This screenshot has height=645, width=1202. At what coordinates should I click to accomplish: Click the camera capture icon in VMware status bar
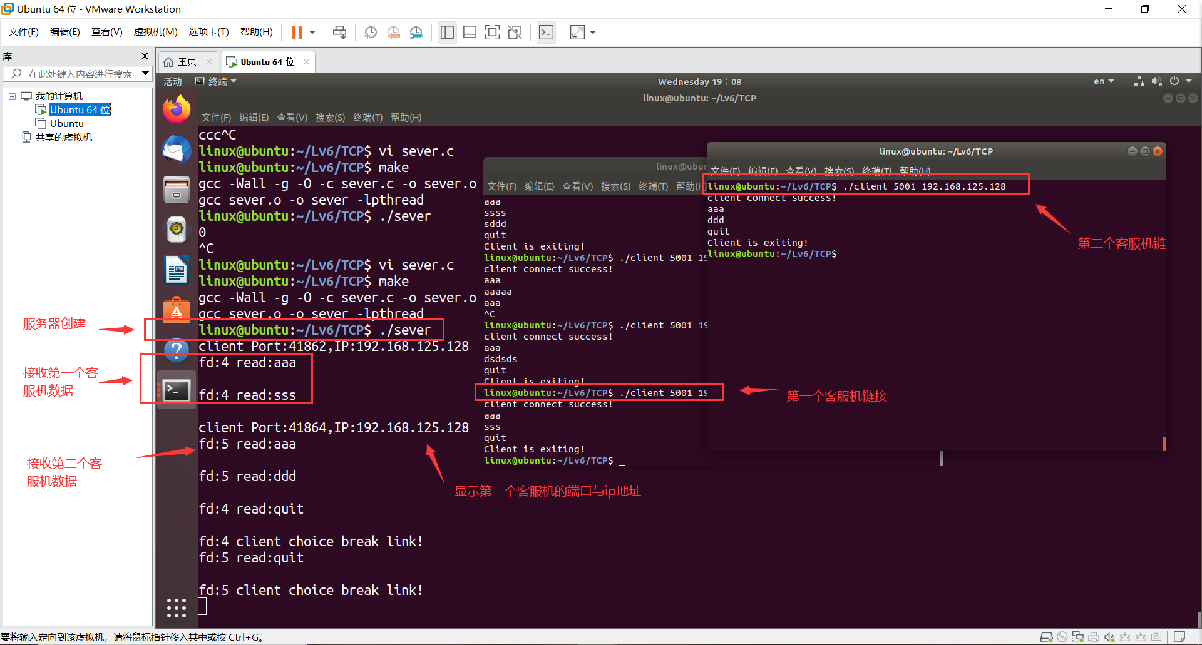click(1156, 636)
